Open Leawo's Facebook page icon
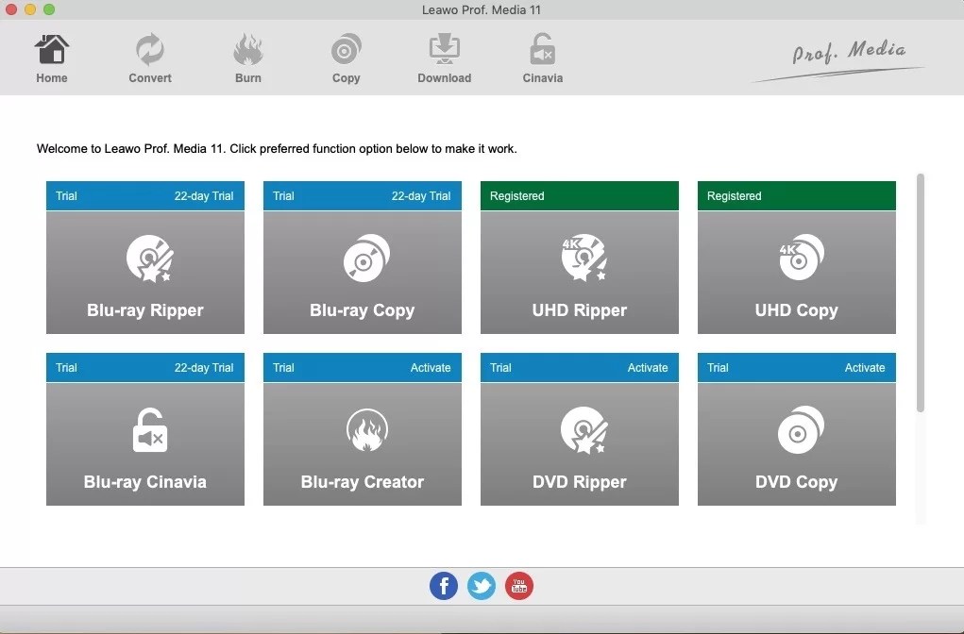 (x=444, y=585)
